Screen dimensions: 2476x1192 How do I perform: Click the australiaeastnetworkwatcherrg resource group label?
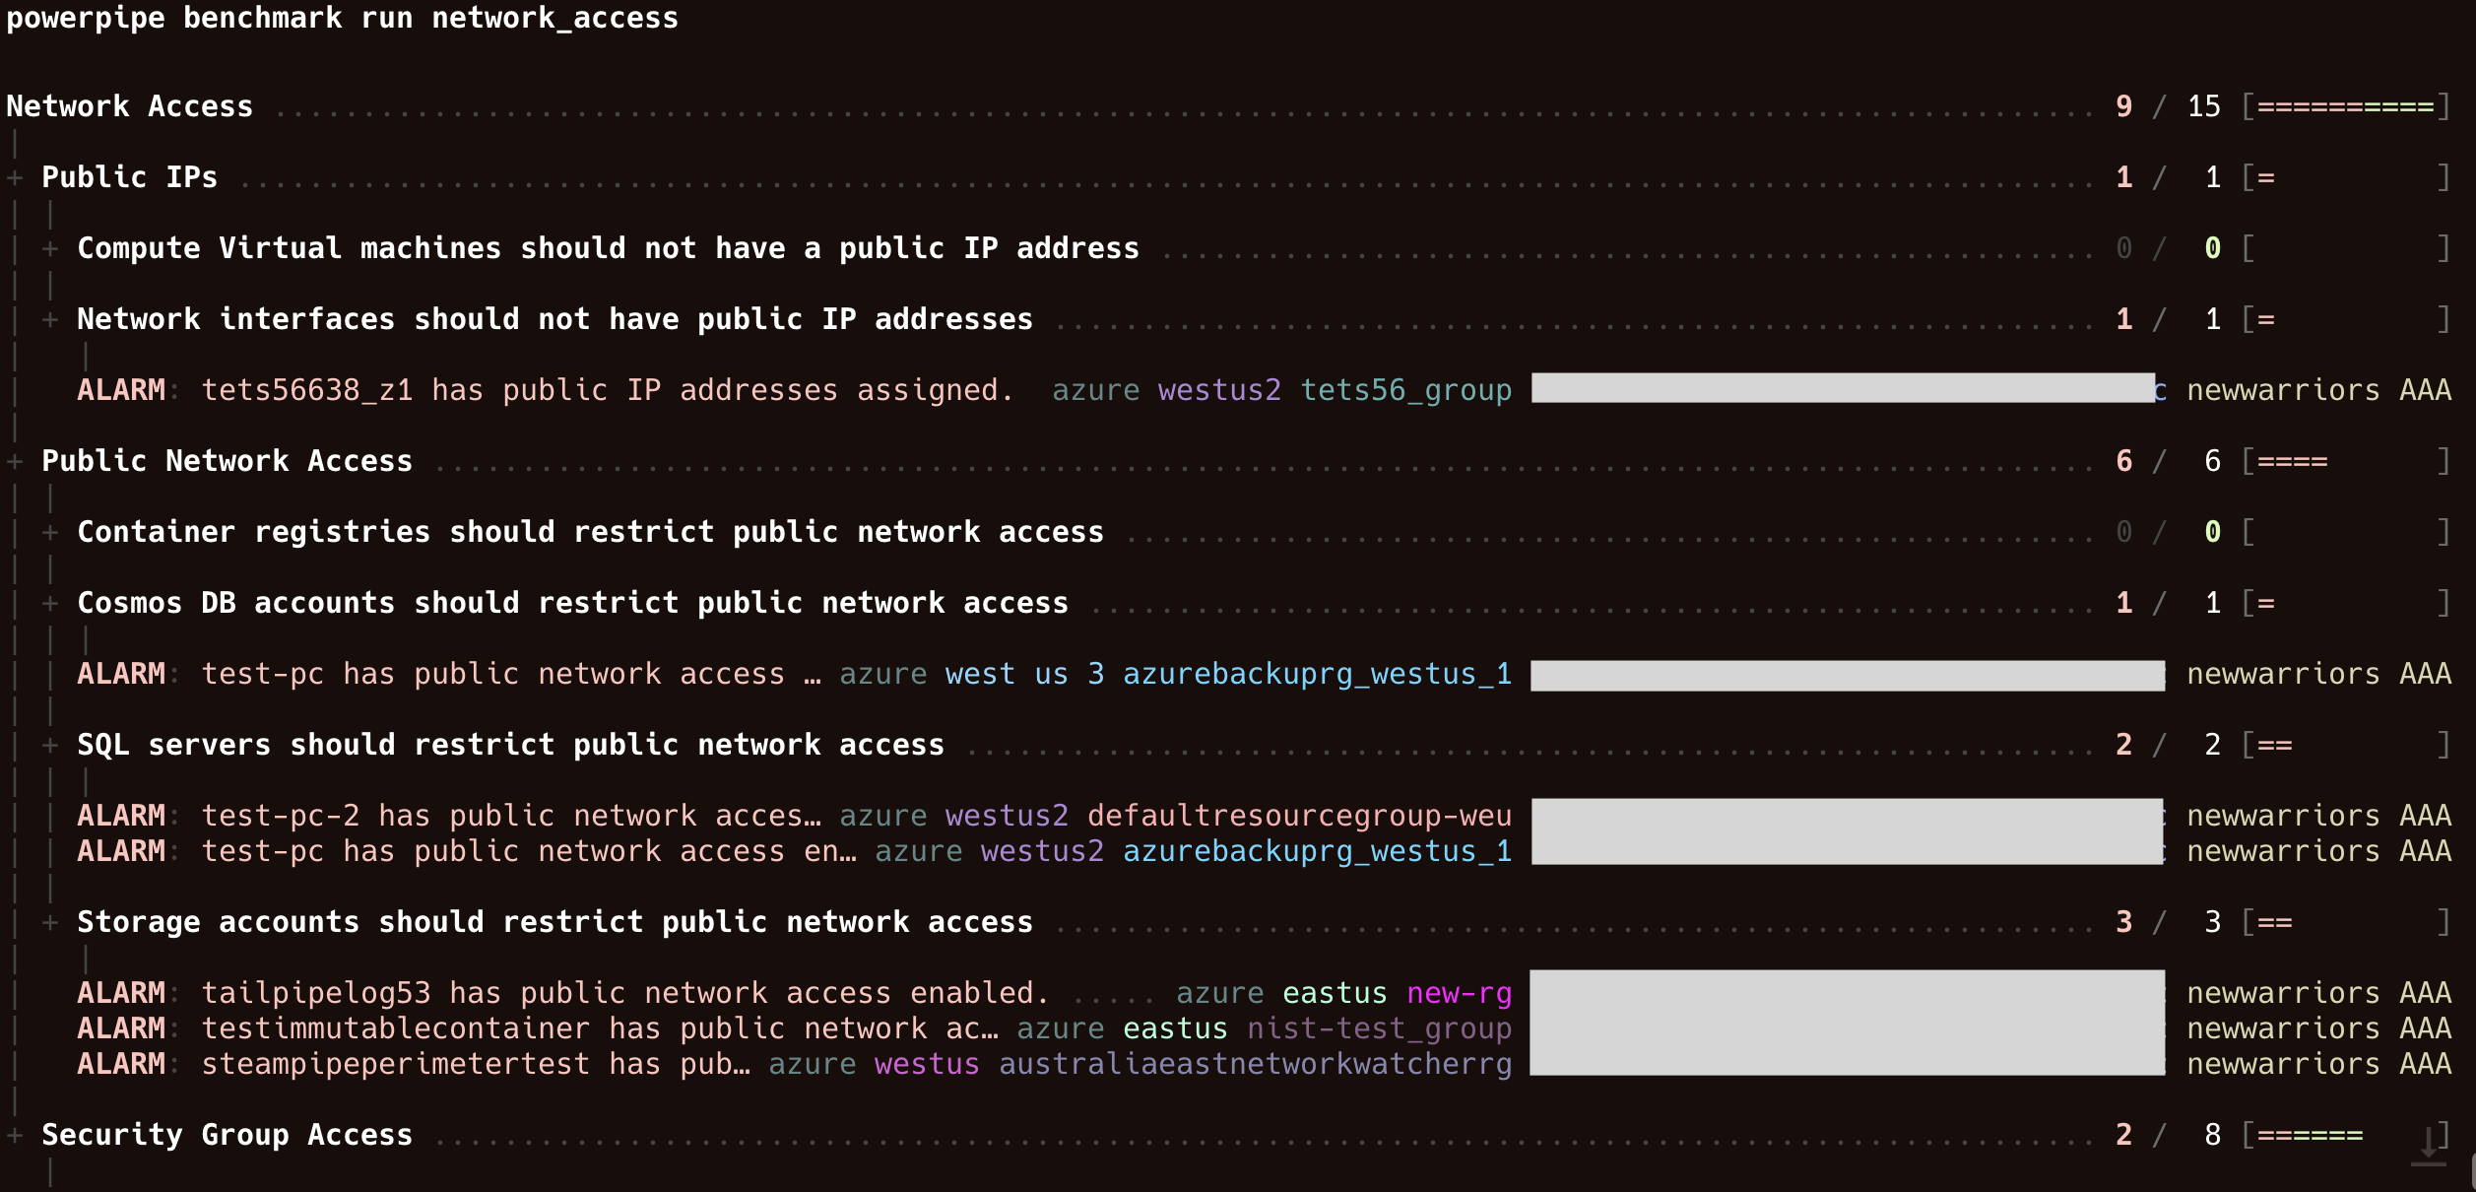1255,1064
